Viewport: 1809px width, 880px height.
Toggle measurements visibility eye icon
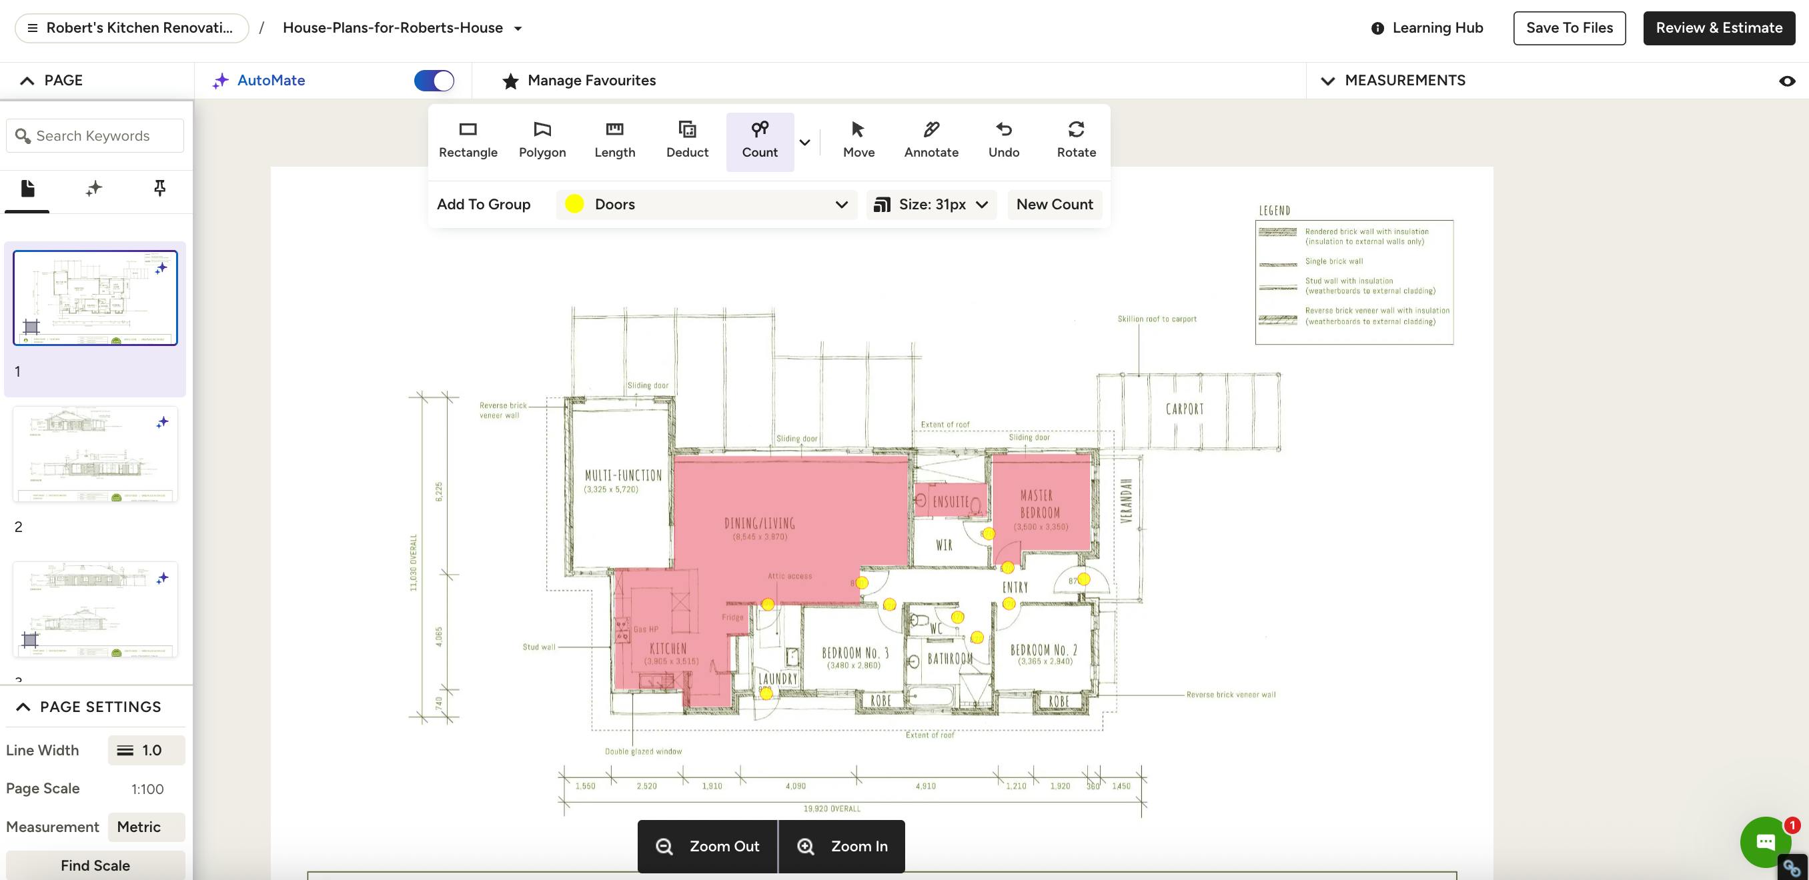[1786, 81]
